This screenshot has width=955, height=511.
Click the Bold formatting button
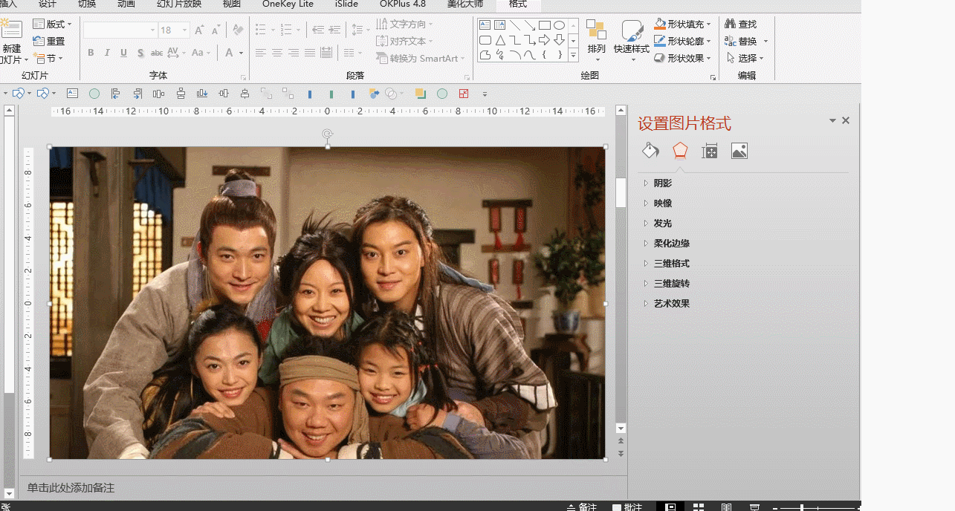(x=91, y=53)
